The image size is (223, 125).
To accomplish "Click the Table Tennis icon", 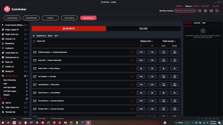I will [3, 107].
